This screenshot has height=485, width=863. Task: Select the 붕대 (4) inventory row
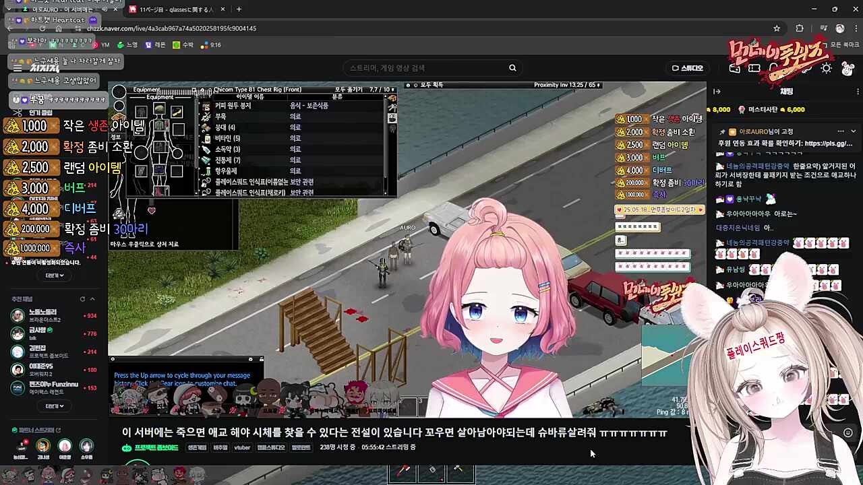click(292, 127)
